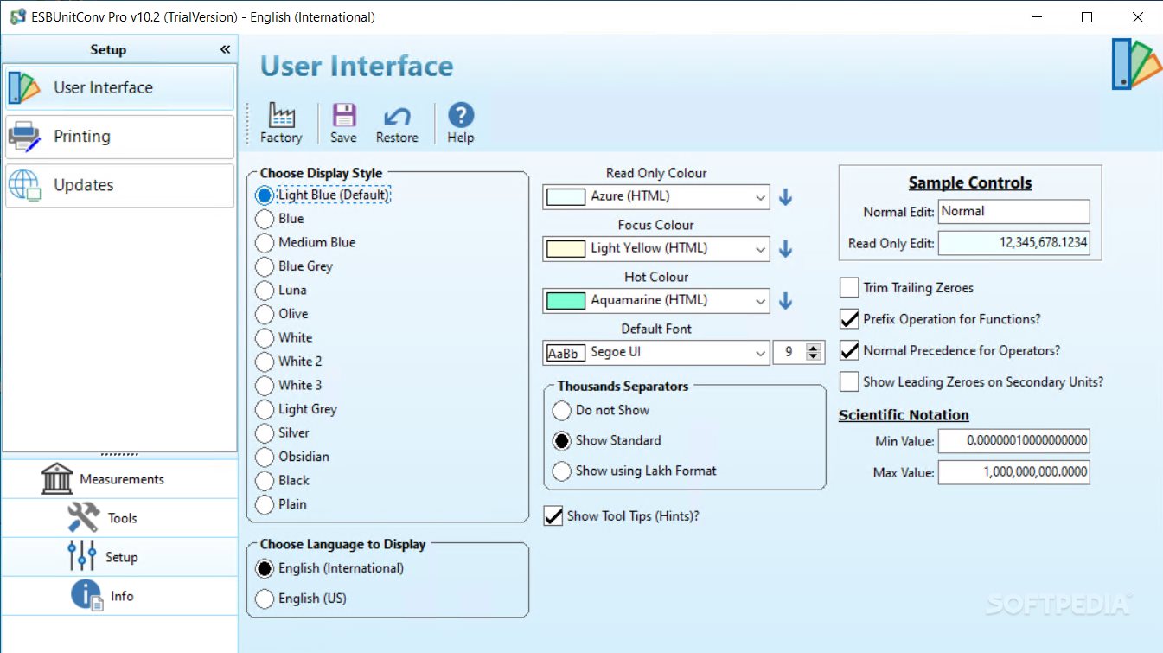Viewport: 1163px width, 653px height.
Task: Click the Save floppy disk icon
Action: pos(343,115)
